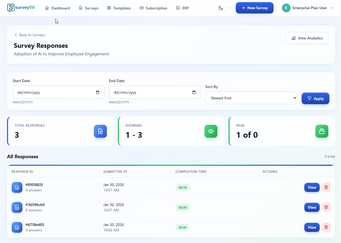Toggle dark mode using the moon icon

(221, 8)
